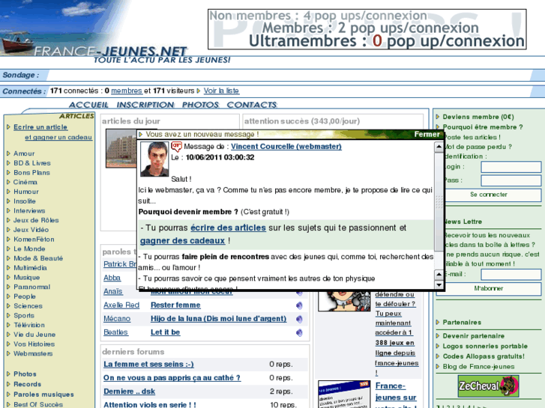Open the ACCUEIL menu item

point(88,105)
